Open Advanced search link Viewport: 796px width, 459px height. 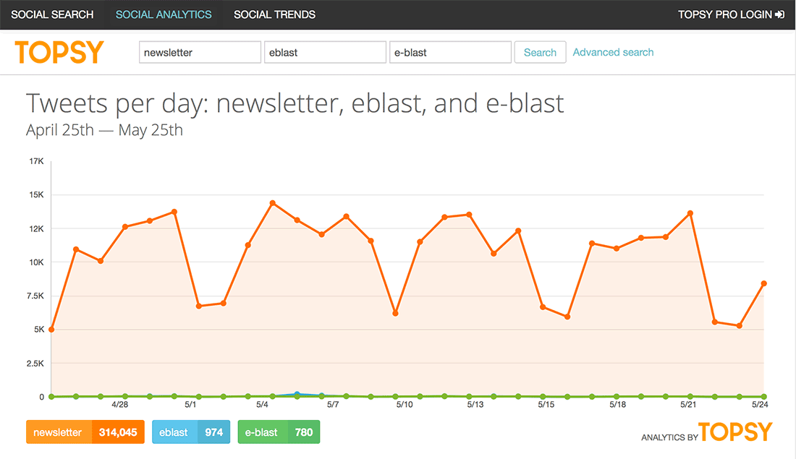click(613, 52)
